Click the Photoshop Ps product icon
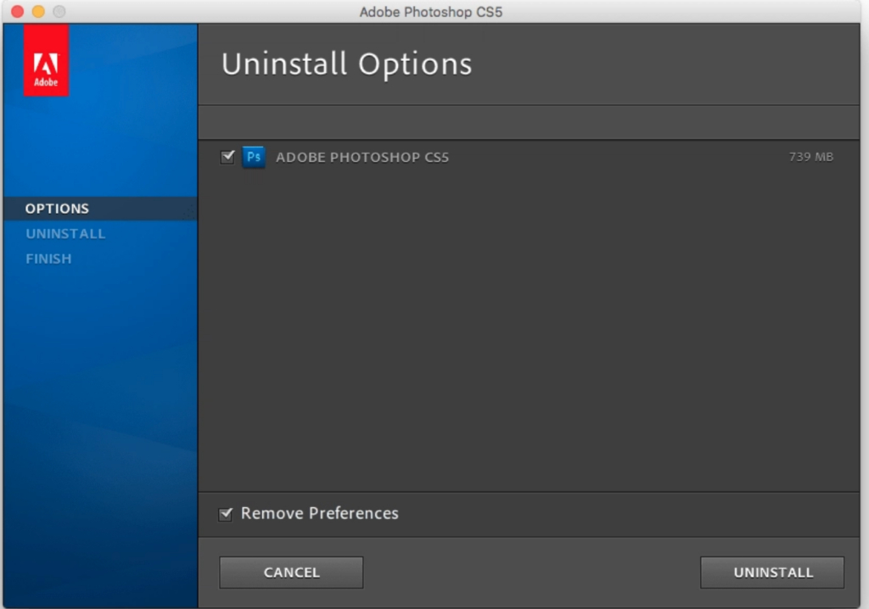Viewport: 869px width, 609px height. point(254,158)
